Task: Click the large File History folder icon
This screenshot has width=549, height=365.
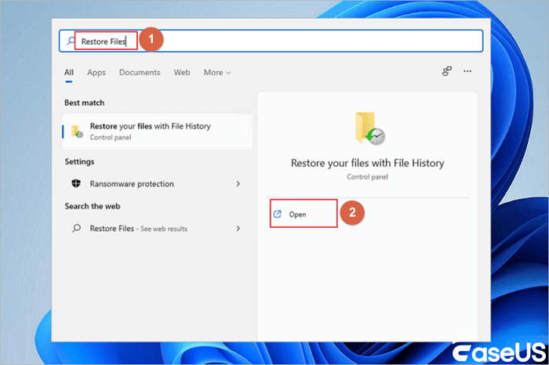Action: (370, 128)
